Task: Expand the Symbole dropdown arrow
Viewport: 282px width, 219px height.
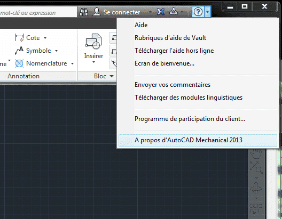Action: pos(56,51)
